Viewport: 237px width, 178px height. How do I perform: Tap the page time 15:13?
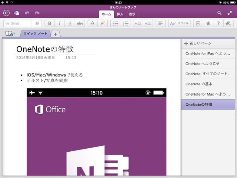[71, 58]
